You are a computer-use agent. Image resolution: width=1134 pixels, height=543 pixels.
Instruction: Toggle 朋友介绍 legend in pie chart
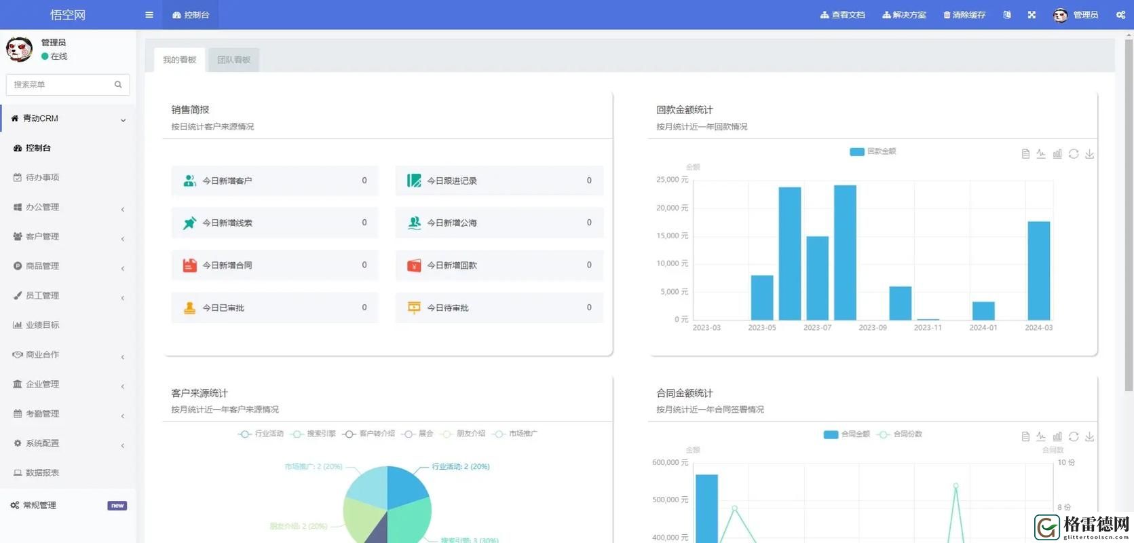tap(462, 434)
